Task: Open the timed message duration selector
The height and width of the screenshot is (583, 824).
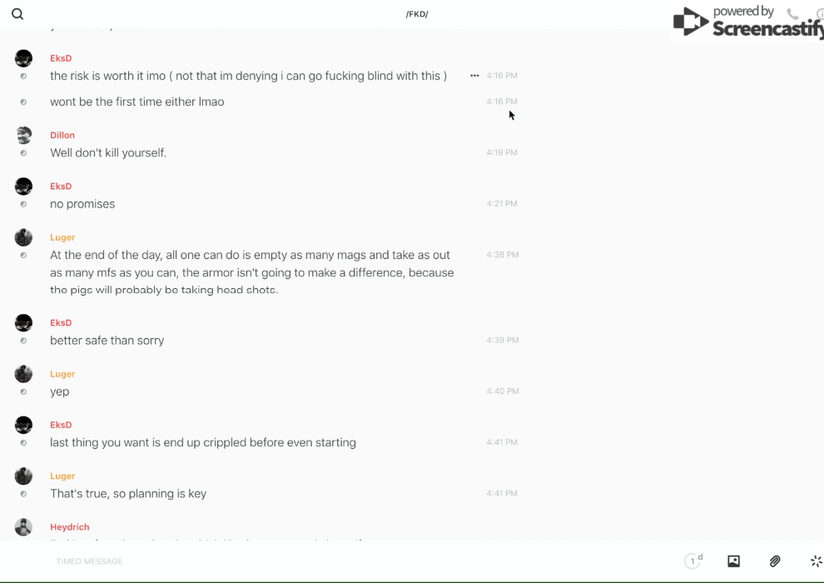Action: pyautogui.click(x=693, y=561)
